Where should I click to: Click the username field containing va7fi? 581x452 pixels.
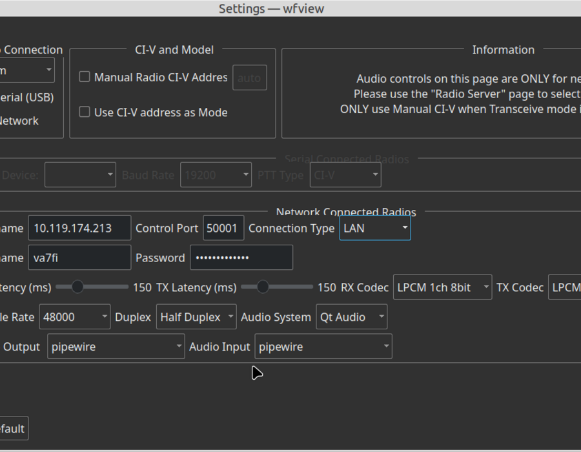pyautogui.click(x=79, y=258)
